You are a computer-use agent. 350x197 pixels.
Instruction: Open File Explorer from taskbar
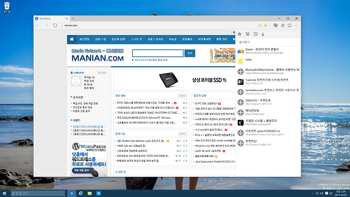click(x=89, y=193)
